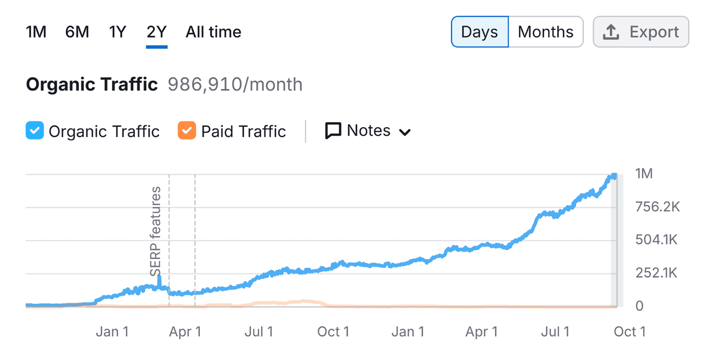This screenshot has height=362, width=706.
Task: Select the 1M time range
Action: tap(36, 31)
